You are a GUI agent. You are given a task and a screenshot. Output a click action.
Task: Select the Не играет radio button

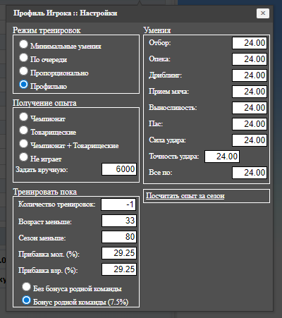click(23, 157)
